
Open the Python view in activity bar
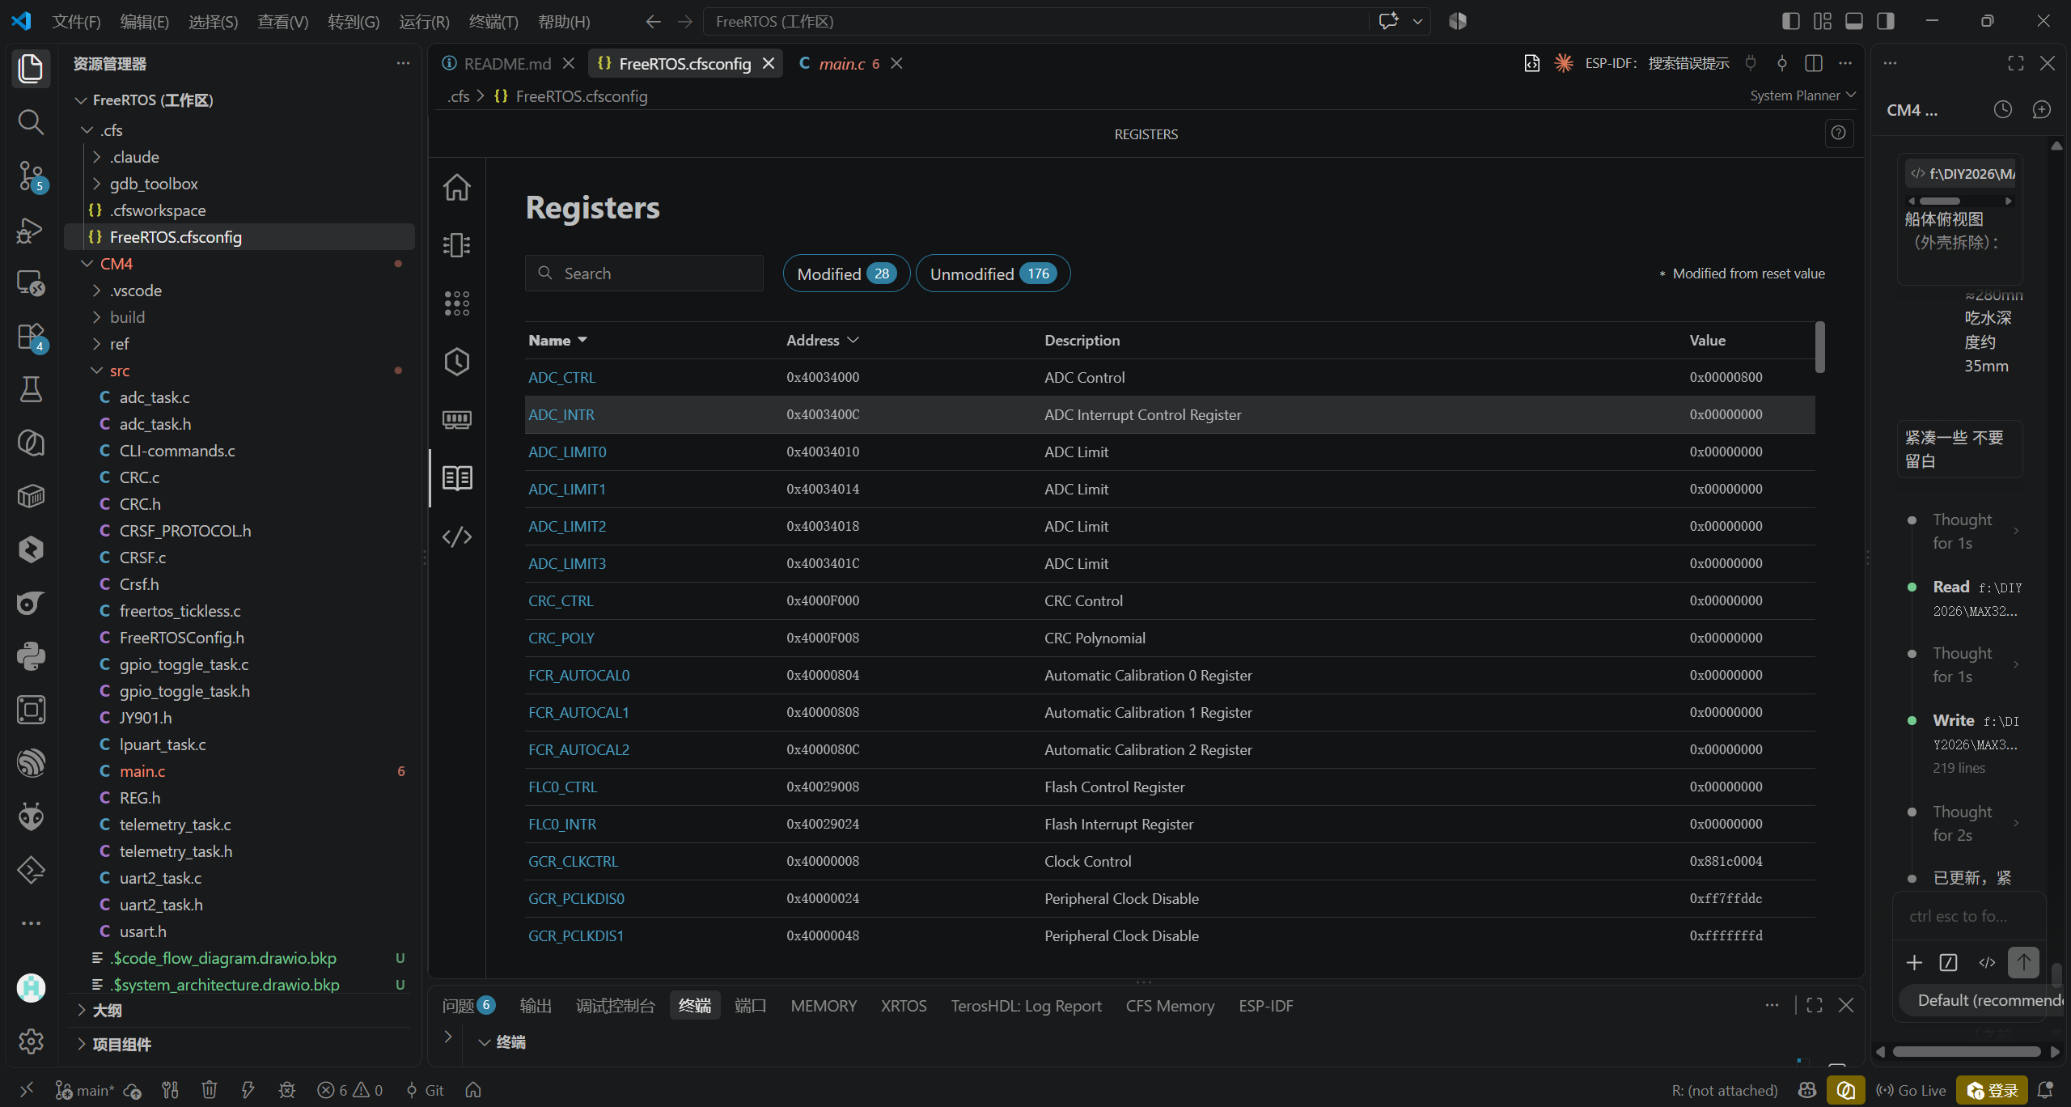pyautogui.click(x=31, y=656)
